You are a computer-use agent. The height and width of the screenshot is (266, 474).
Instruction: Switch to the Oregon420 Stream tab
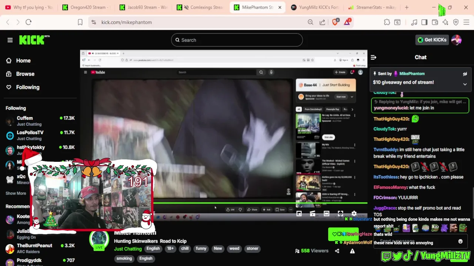86,7
